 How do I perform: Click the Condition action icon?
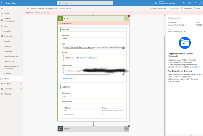(x=60, y=129)
